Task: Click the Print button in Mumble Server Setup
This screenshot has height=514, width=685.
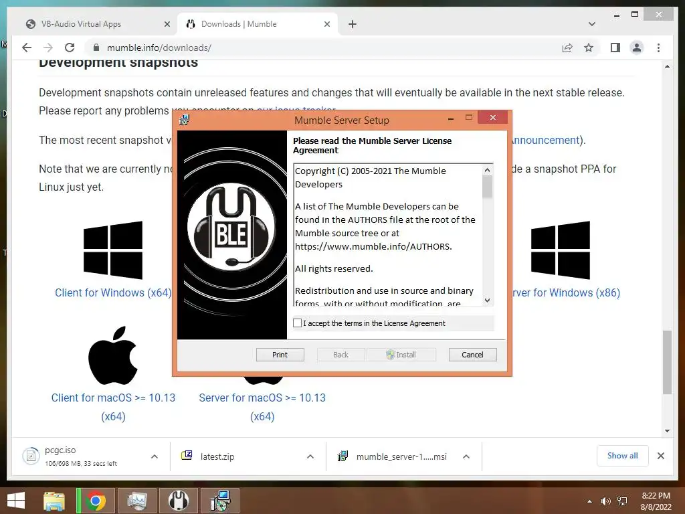Action: pyautogui.click(x=280, y=355)
